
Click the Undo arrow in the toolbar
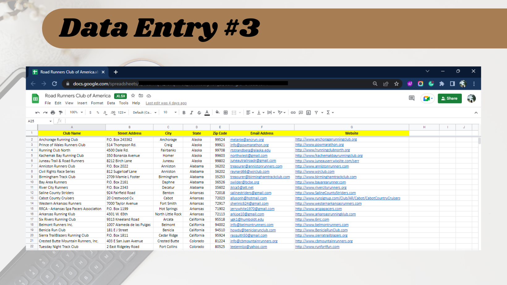pyautogui.click(x=38, y=113)
